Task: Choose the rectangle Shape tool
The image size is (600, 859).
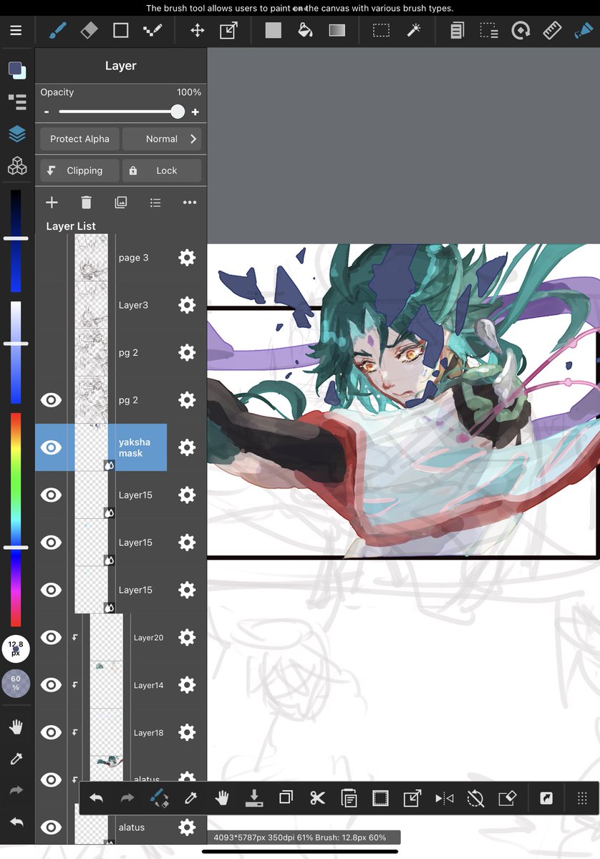Action: point(120,31)
